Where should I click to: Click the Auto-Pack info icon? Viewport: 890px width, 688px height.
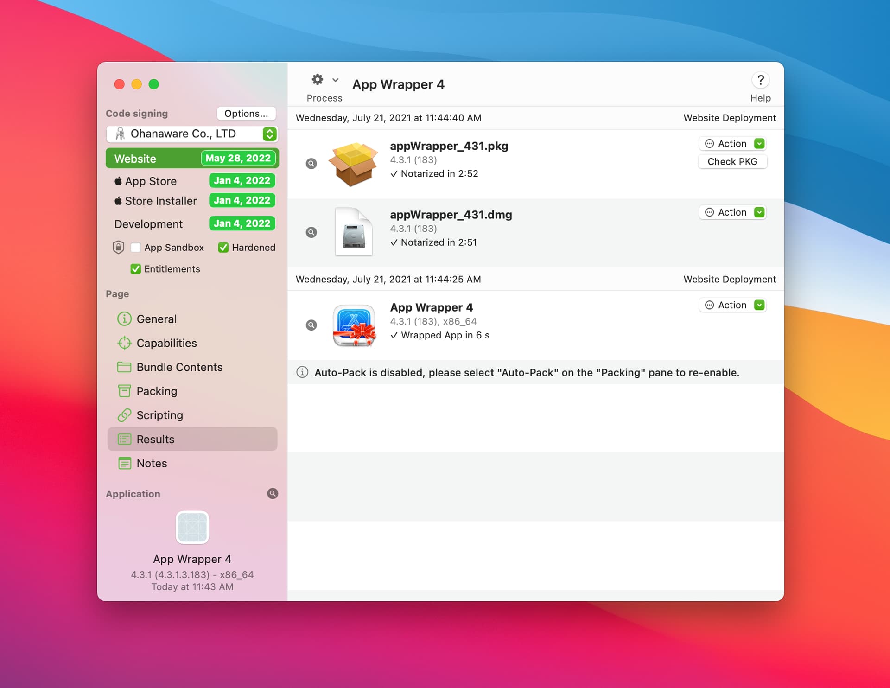(302, 372)
